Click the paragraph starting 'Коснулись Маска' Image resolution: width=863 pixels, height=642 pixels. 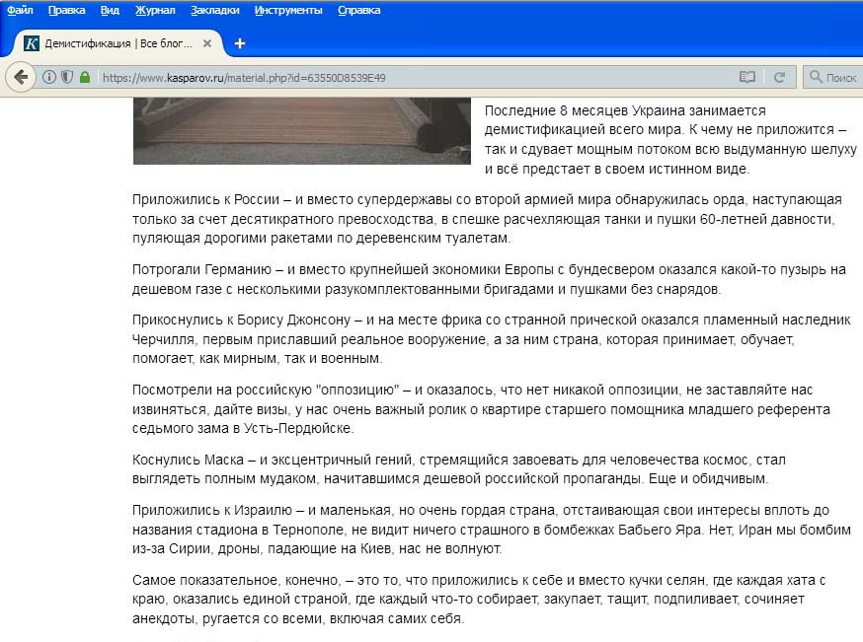point(459,468)
